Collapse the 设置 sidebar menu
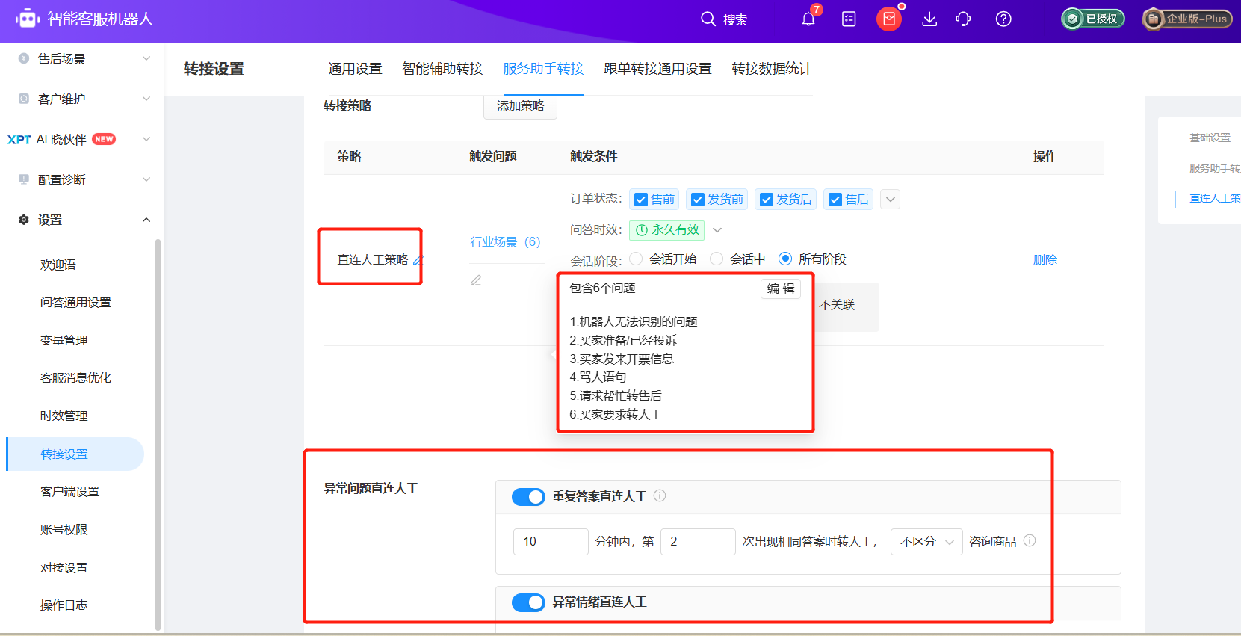1241x636 pixels. coord(146,220)
